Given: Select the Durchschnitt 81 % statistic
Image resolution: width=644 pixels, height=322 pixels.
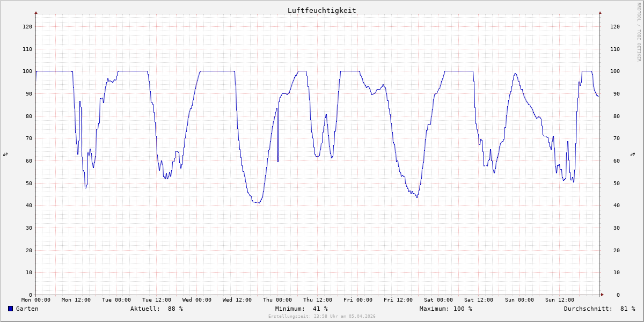Looking at the screenshot, I should (x=599, y=309).
